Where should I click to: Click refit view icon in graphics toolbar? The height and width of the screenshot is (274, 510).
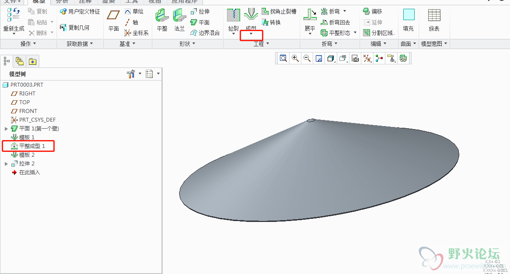283,58
